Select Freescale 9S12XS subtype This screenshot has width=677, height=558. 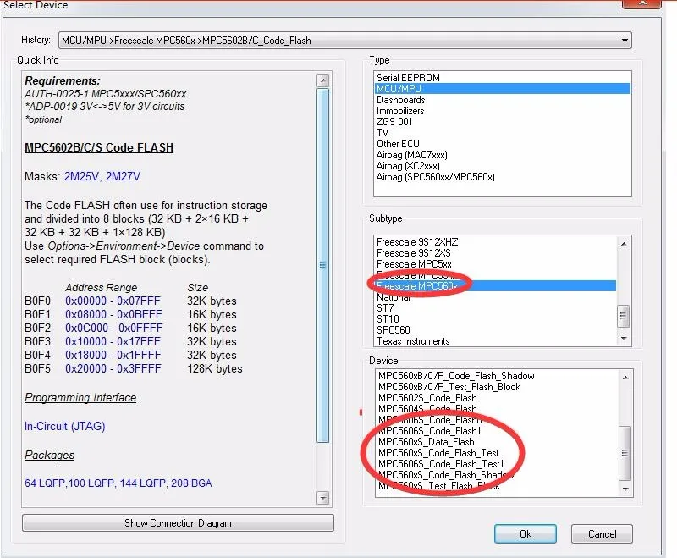coord(495,253)
